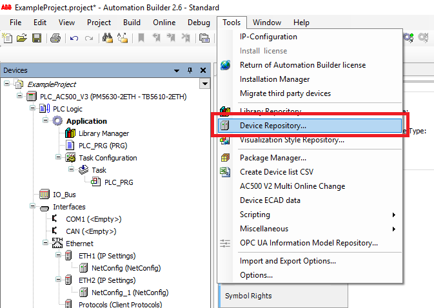Click the Open Project folder icon
This screenshot has height=308, width=434.
(x=22, y=38)
